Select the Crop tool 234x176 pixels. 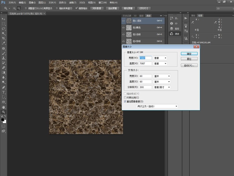coord(3,38)
